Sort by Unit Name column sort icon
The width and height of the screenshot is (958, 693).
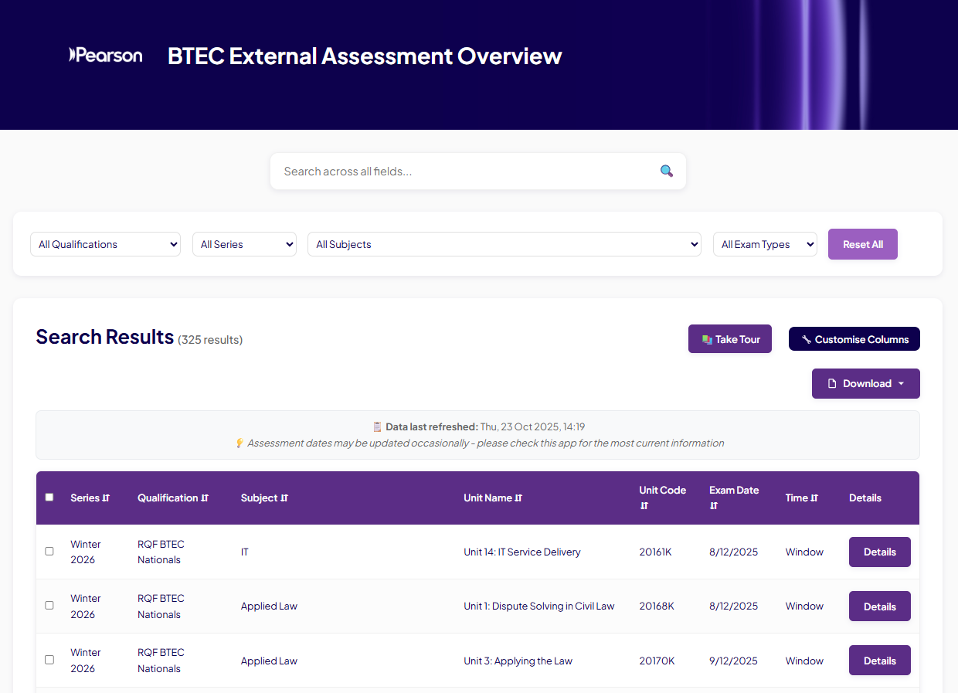518,498
